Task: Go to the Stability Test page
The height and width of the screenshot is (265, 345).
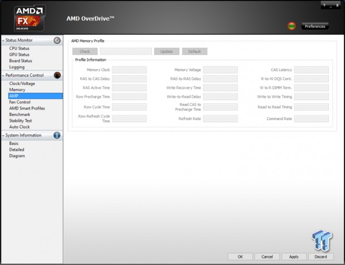Action: point(21,121)
